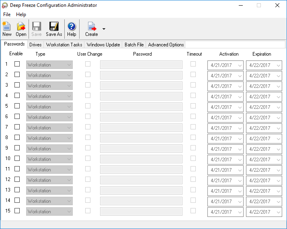Image resolution: width=287 pixels, height=229 pixels.
Task: Click the row 15 Password field
Action: coord(141,211)
